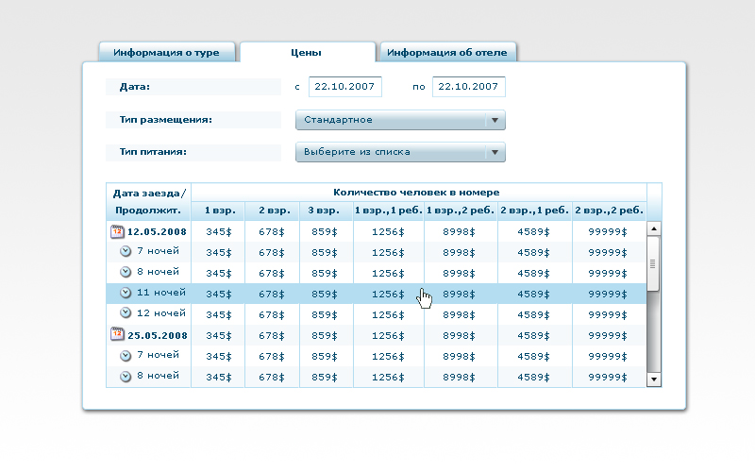Click the calendar icon beside 25.05.2008
755x472 pixels.
point(117,334)
